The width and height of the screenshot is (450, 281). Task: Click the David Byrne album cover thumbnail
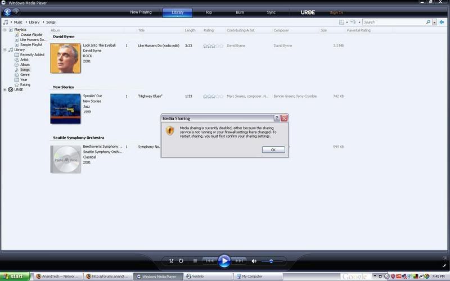65,58
